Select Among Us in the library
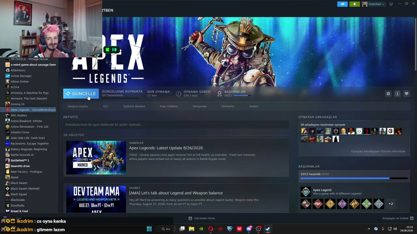This screenshot has height=234, width=417. click(18, 104)
